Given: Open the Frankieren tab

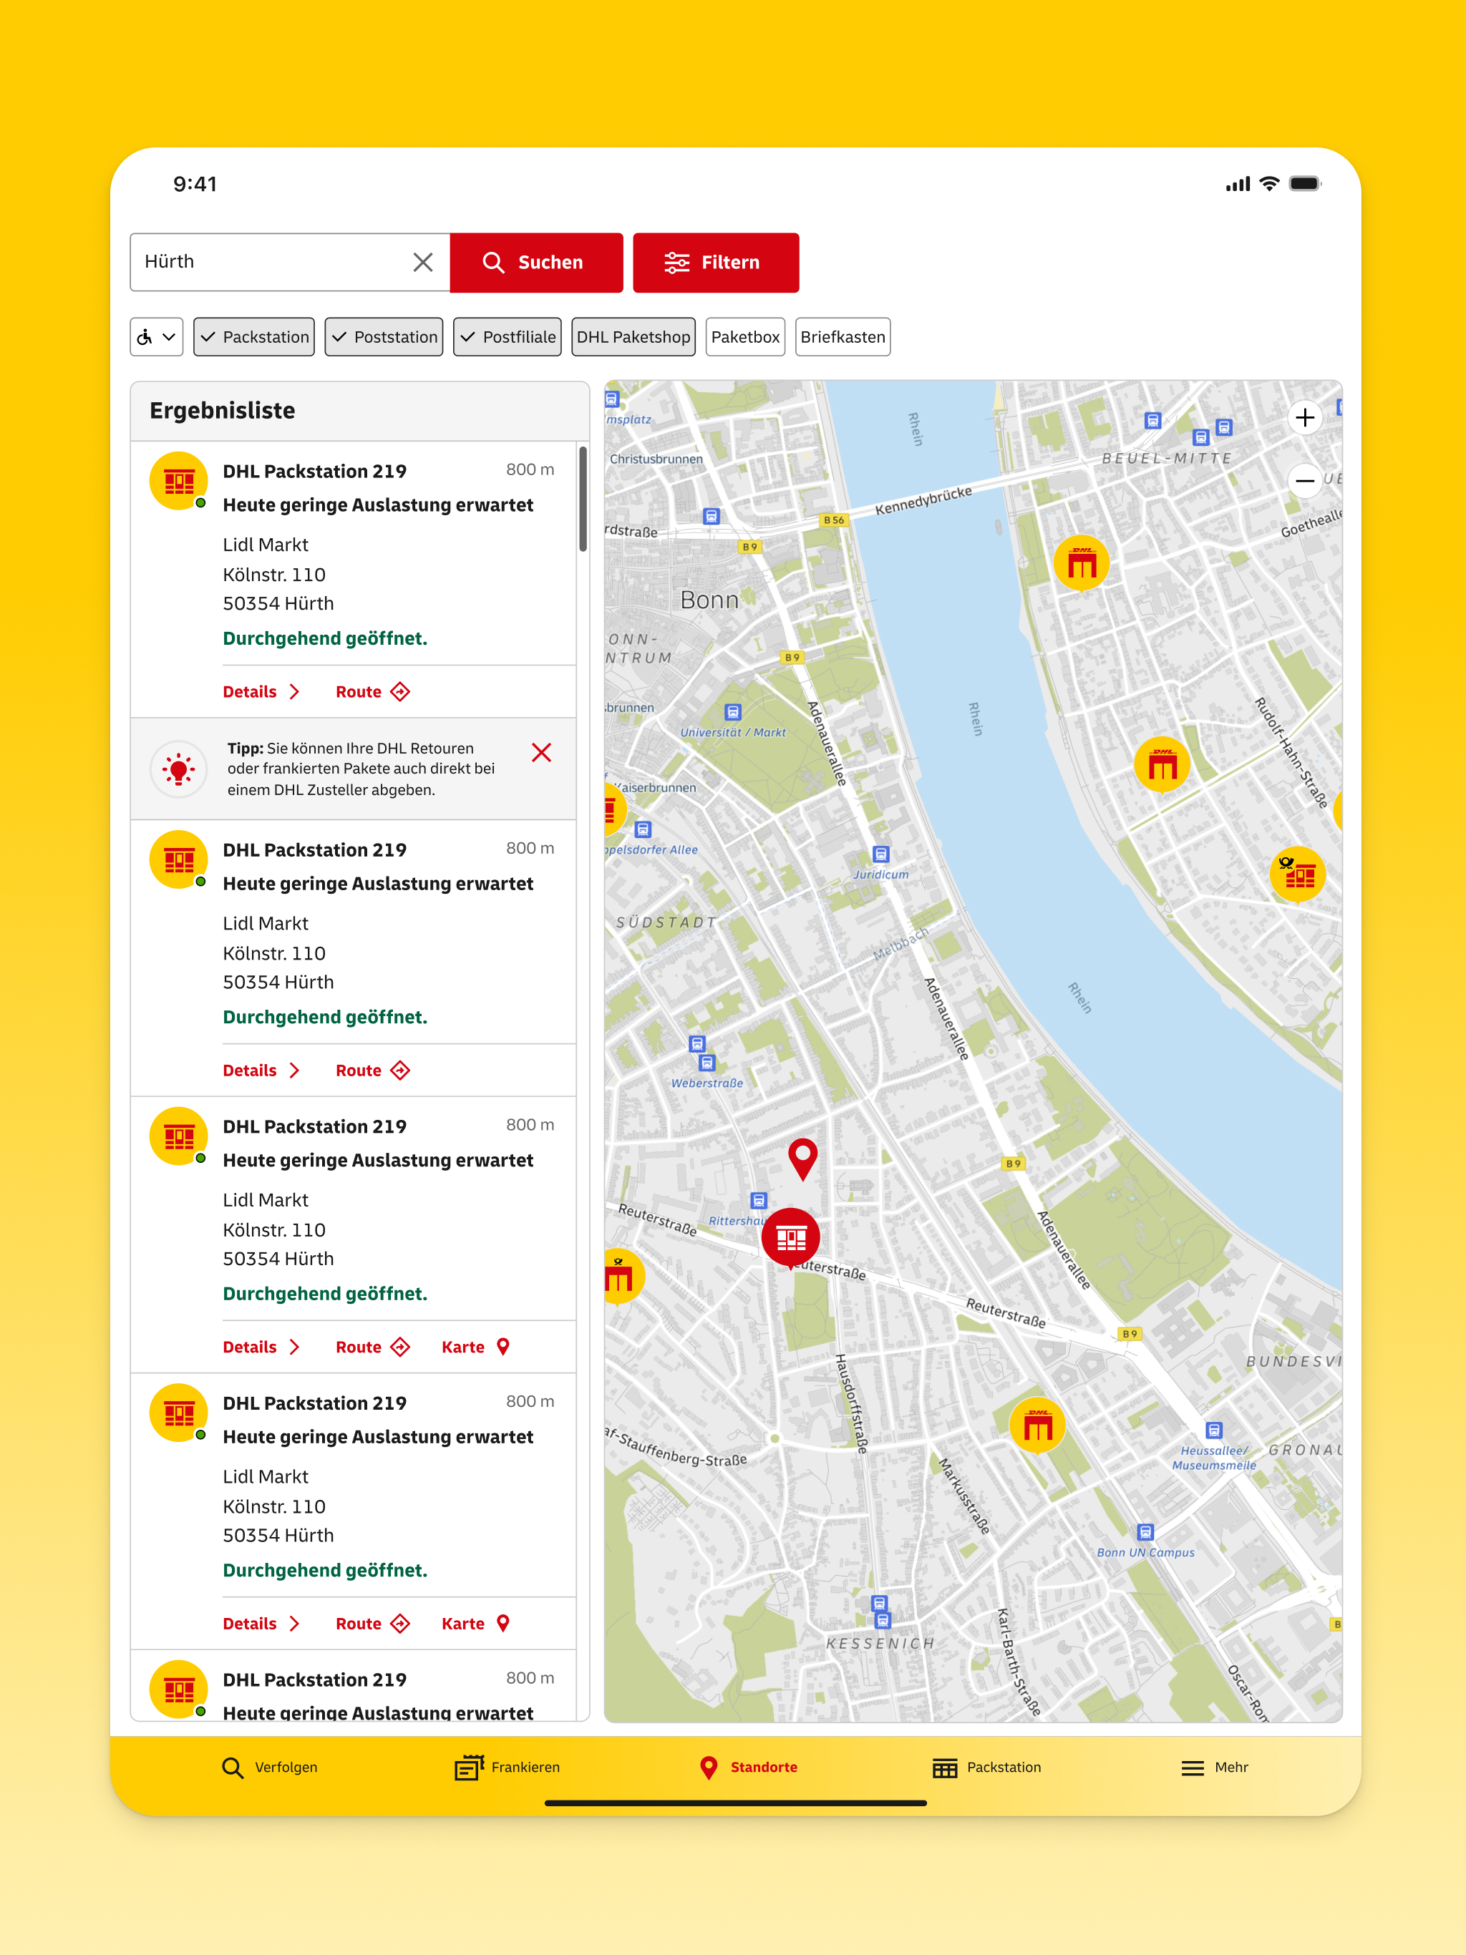Looking at the screenshot, I should (x=507, y=1767).
